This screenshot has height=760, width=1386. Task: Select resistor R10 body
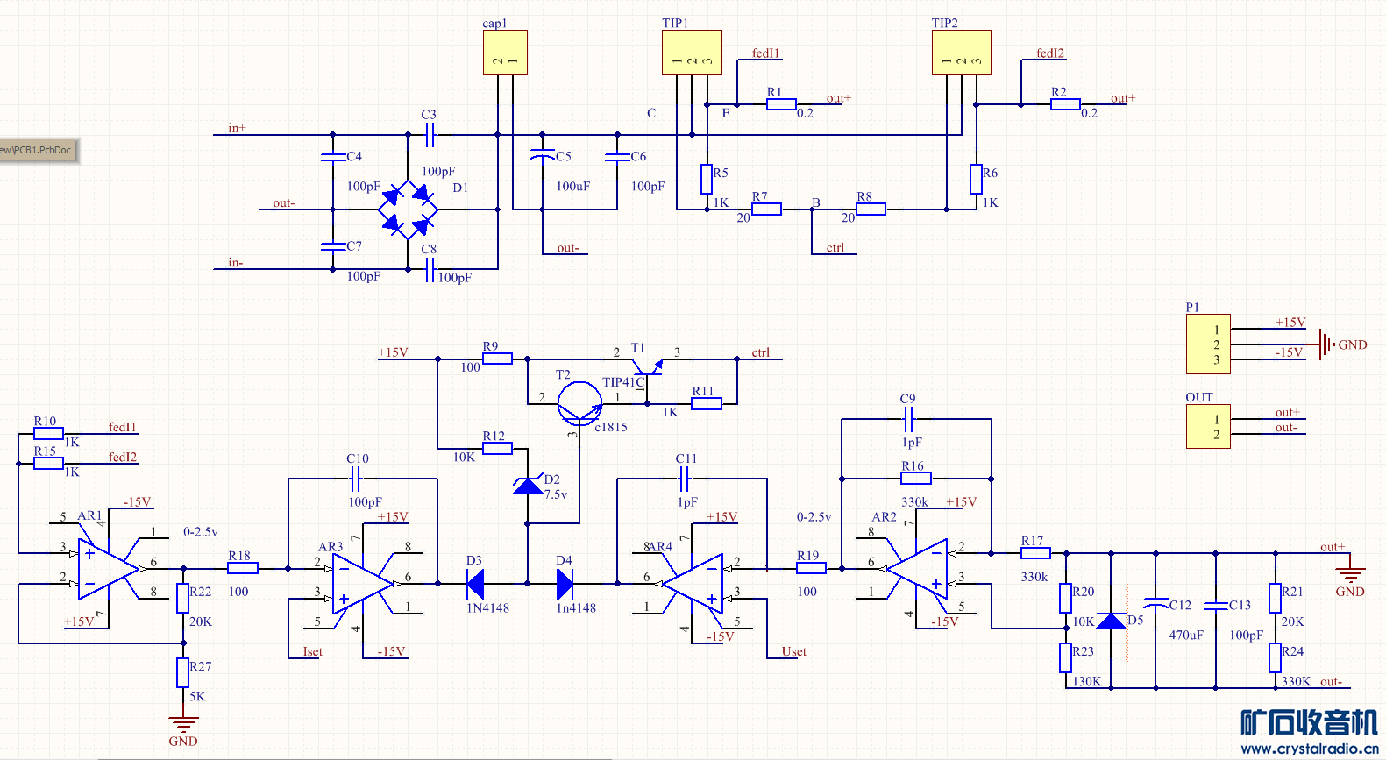tap(48, 434)
